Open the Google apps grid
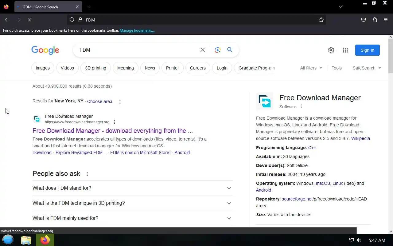The image size is (393, 246). (x=345, y=50)
